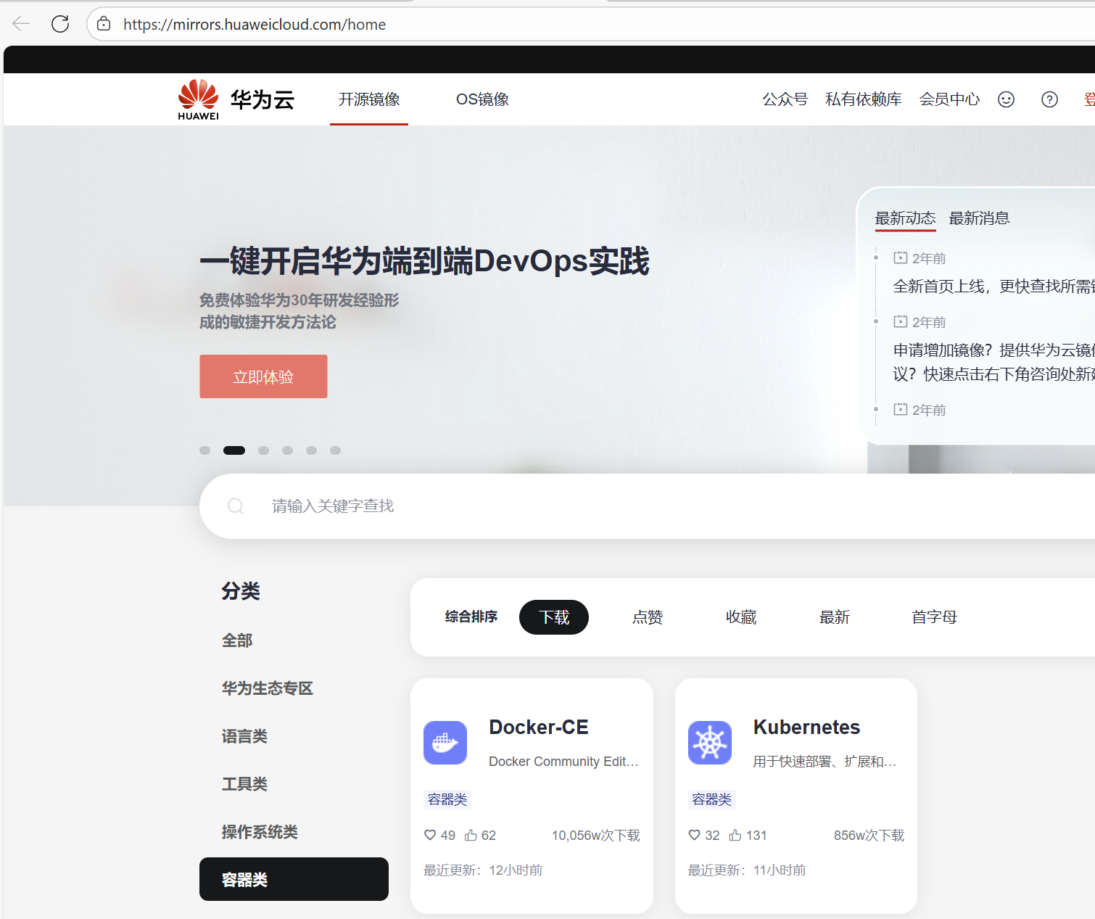1095x919 pixels.
Task: Click the heart icon on Docker-CE card
Action: [x=430, y=835]
